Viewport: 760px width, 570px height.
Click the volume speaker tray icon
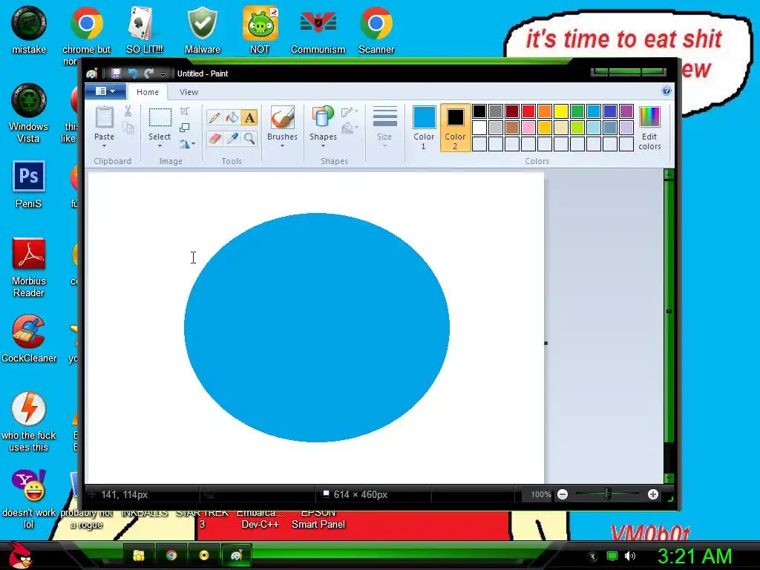(629, 556)
